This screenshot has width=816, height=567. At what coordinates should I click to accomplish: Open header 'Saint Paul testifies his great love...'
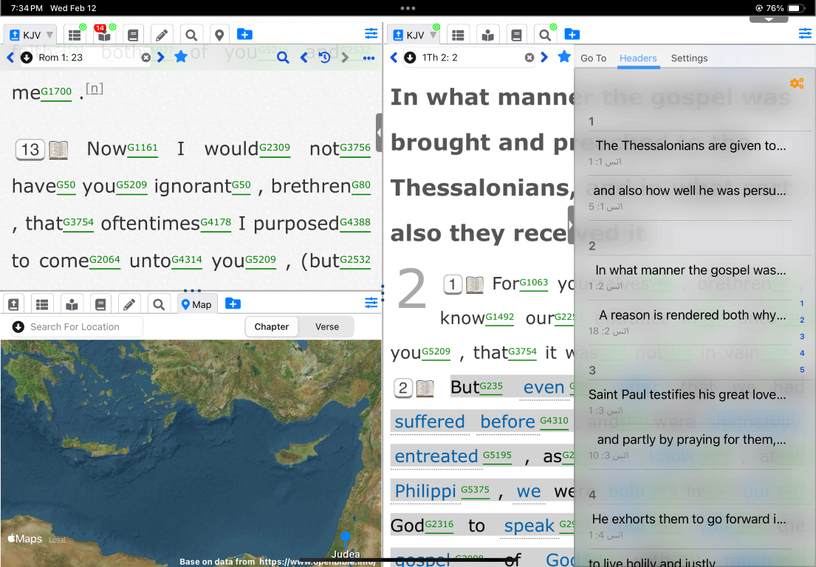point(687,395)
